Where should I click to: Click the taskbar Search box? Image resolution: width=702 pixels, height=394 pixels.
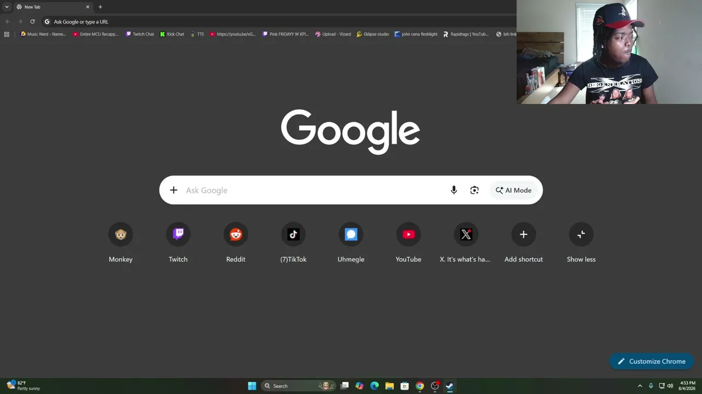point(298,386)
